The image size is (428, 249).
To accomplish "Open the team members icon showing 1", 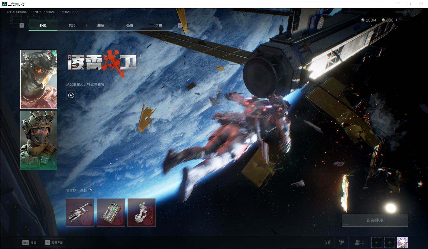I will pos(359,243).
